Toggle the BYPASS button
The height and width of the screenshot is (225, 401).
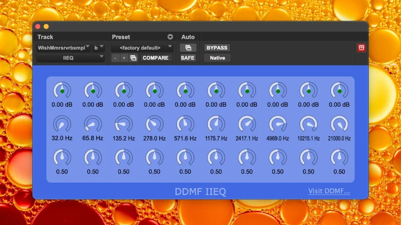pos(217,47)
